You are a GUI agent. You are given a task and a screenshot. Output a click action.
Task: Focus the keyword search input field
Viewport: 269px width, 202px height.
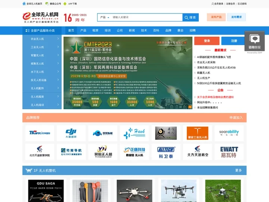click(x=147, y=17)
